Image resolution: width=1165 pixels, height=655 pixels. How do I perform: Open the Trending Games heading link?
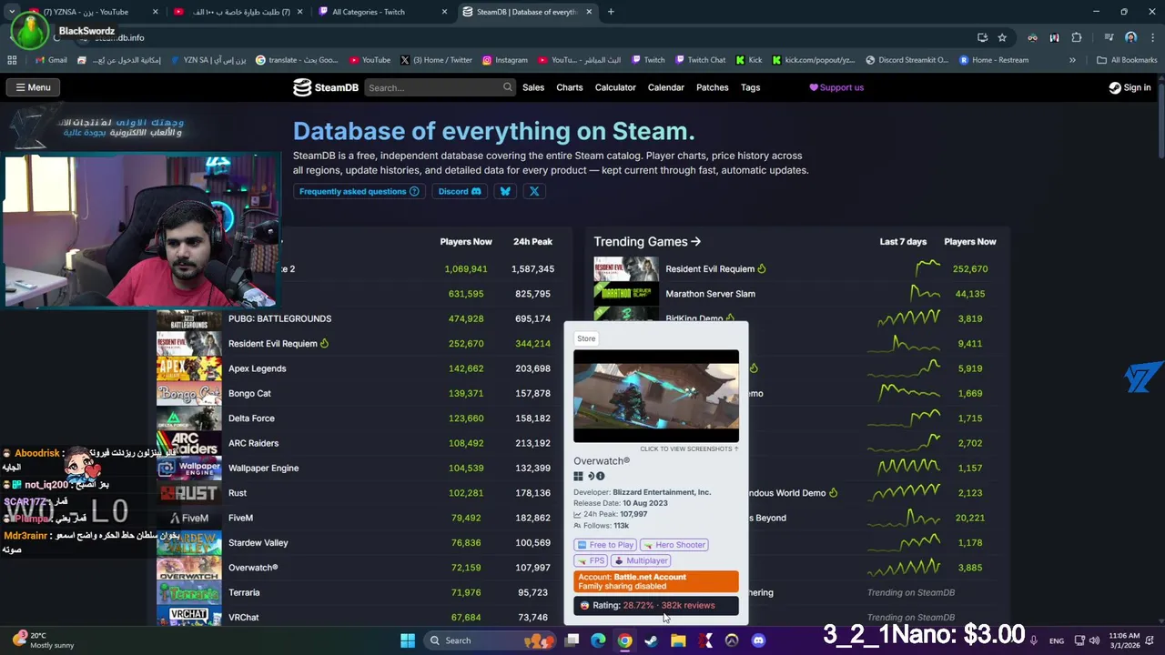coord(647,241)
